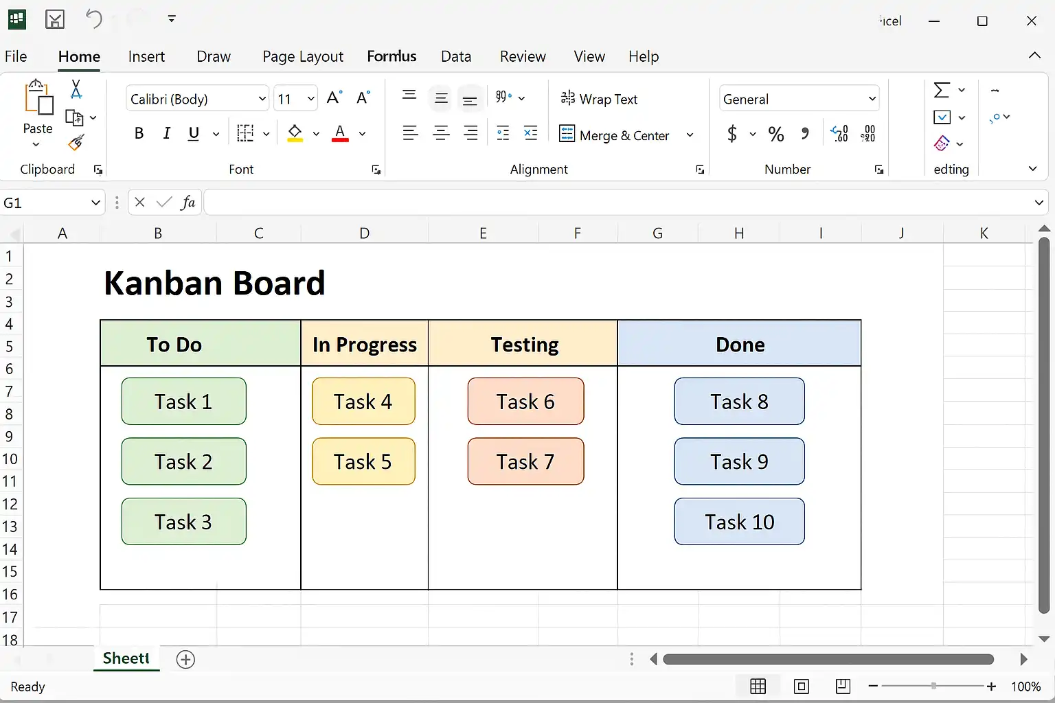Toggle center text alignment
The width and height of the screenshot is (1055, 703).
[x=441, y=133]
